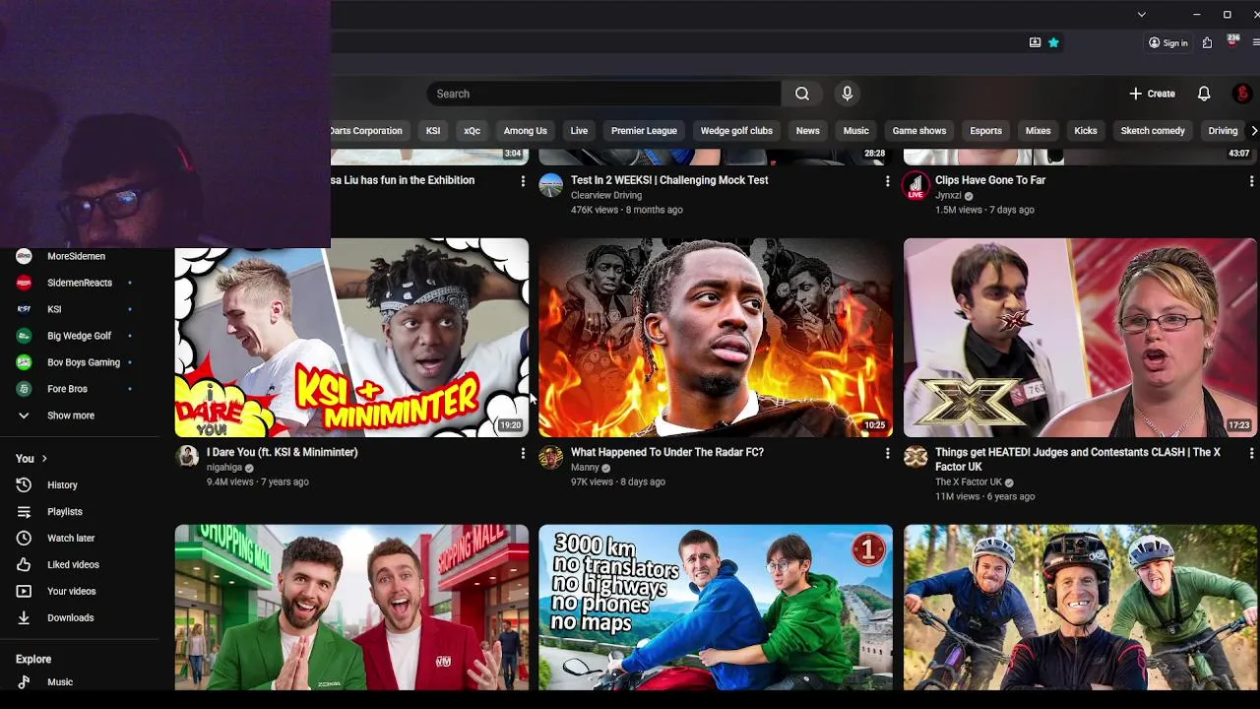Screen dimensions: 1260x709
Task: Open Under The Radar FC thumbnail
Action: [x=716, y=338]
